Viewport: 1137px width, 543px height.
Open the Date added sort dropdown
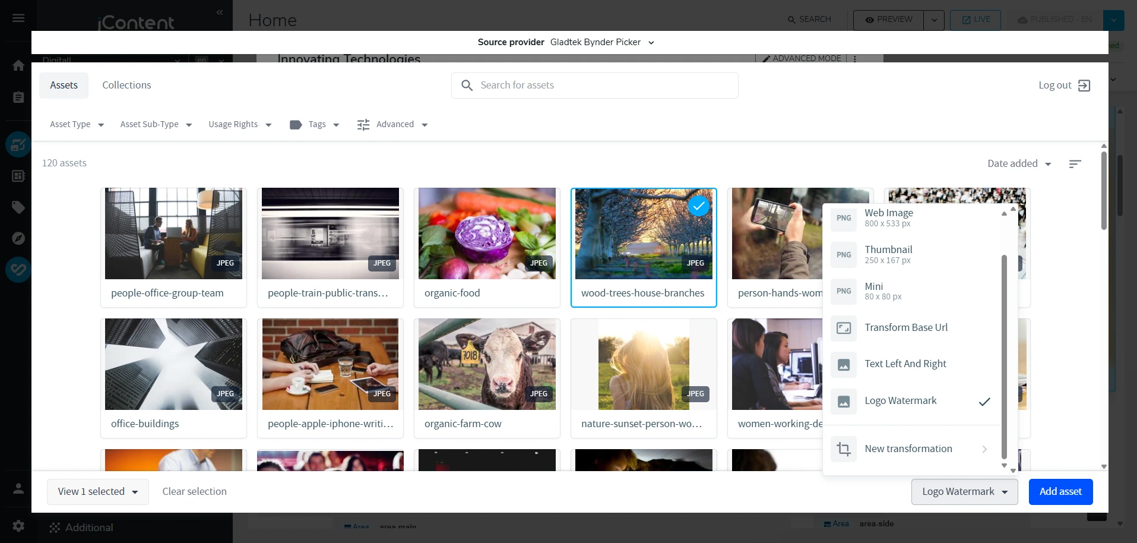1019,164
